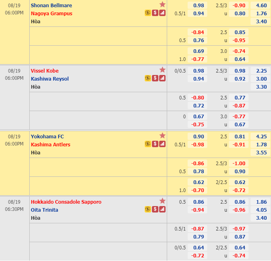Click the Oita Trinita team name
Viewport: 271px width, 261px height.
click(44, 210)
